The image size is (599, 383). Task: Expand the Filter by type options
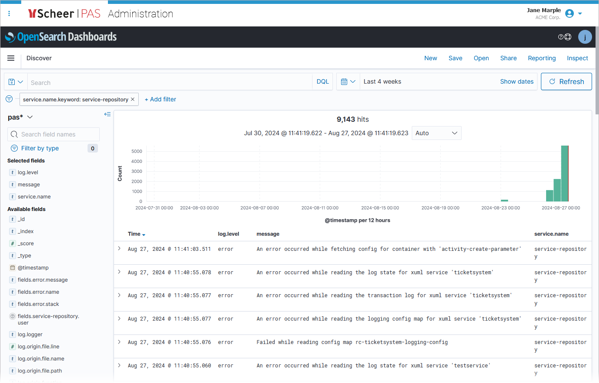39,148
